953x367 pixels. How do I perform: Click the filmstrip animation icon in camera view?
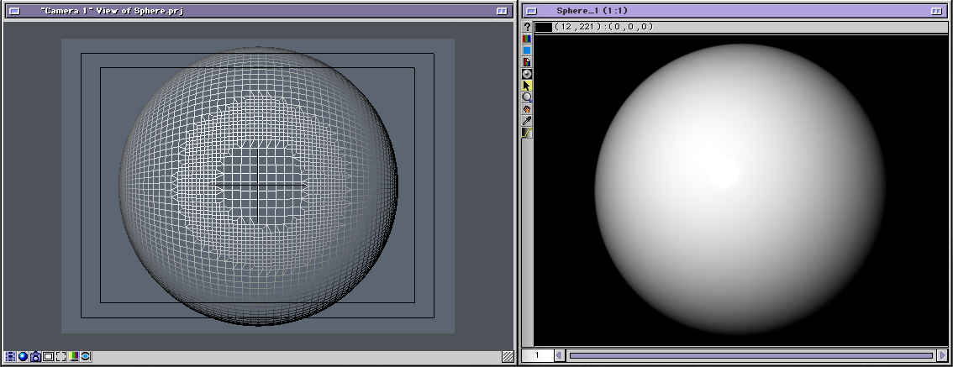(10, 357)
